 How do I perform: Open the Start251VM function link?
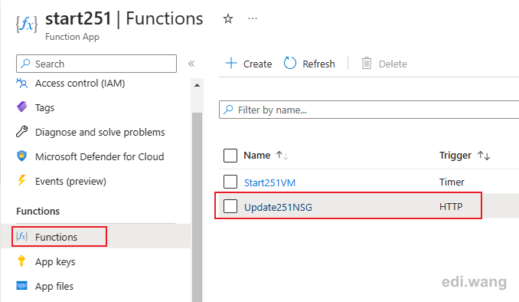269,182
